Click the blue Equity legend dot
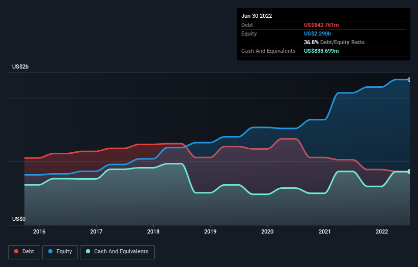This screenshot has height=267, width=418. click(x=50, y=251)
